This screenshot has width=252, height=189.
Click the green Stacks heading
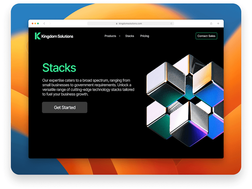(x=59, y=68)
